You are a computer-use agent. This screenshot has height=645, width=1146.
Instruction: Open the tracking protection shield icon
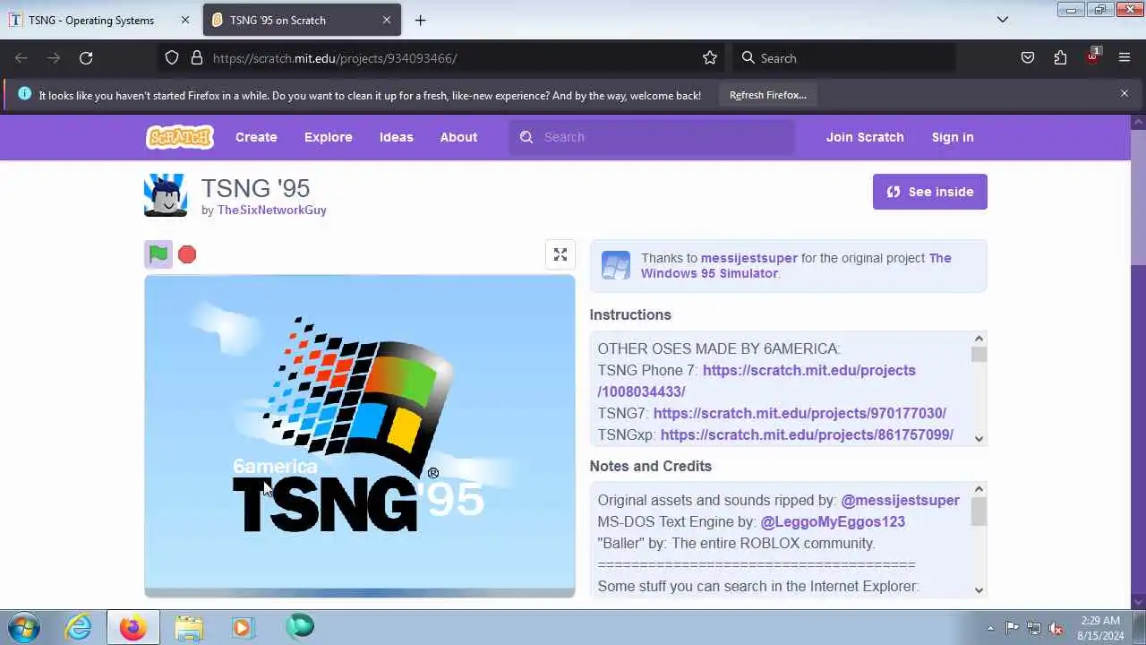(x=172, y=58)
